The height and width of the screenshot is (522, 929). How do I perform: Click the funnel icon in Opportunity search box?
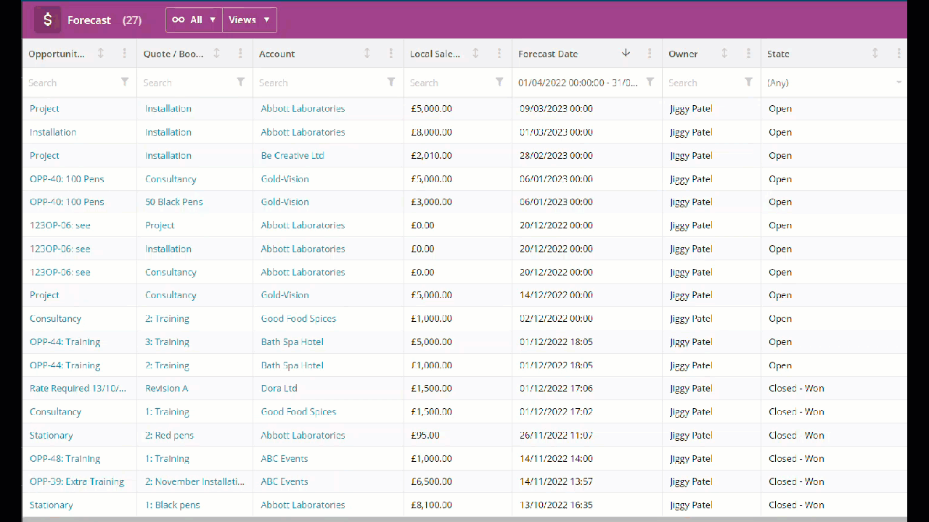[x=125, y=82]
